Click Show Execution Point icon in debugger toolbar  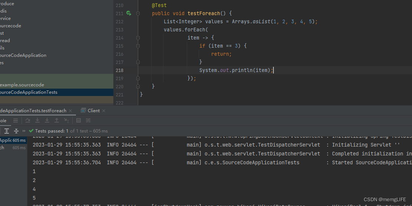click(x=16, y=120)
